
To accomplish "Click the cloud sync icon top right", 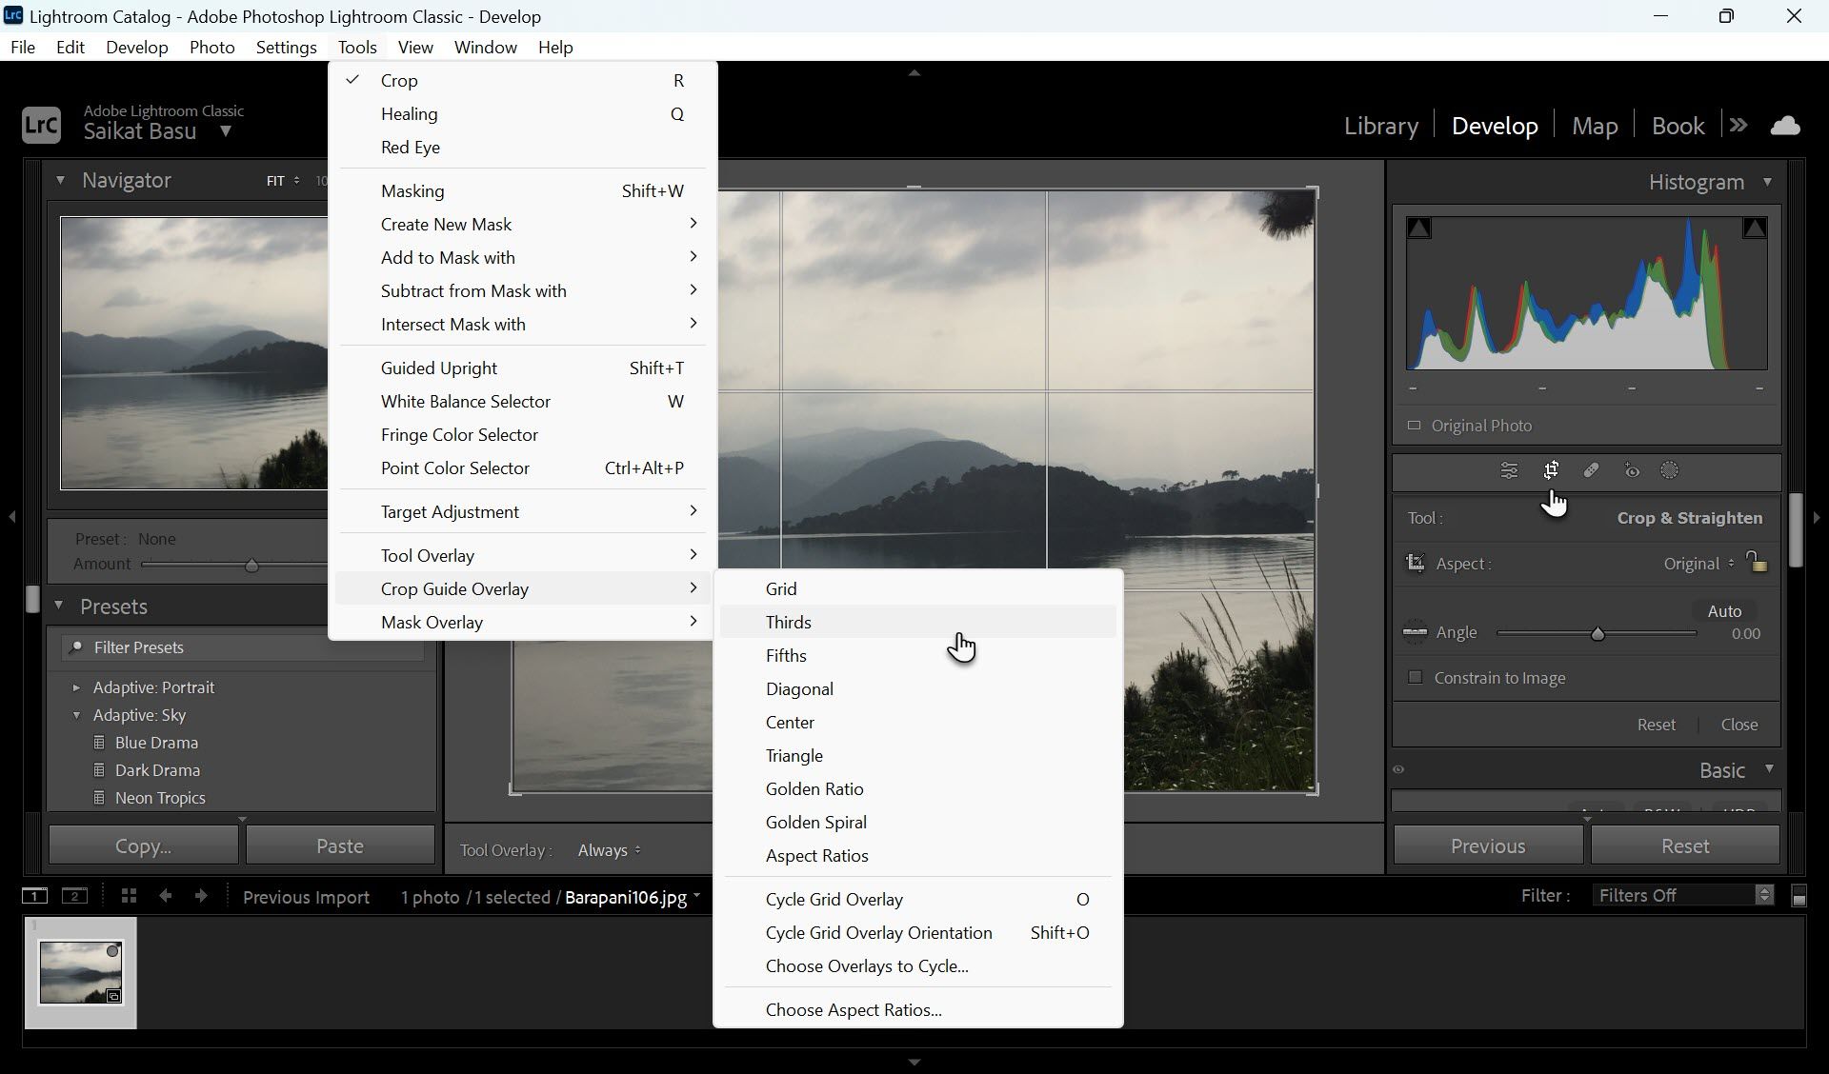I will click(x=1787, y=125).
